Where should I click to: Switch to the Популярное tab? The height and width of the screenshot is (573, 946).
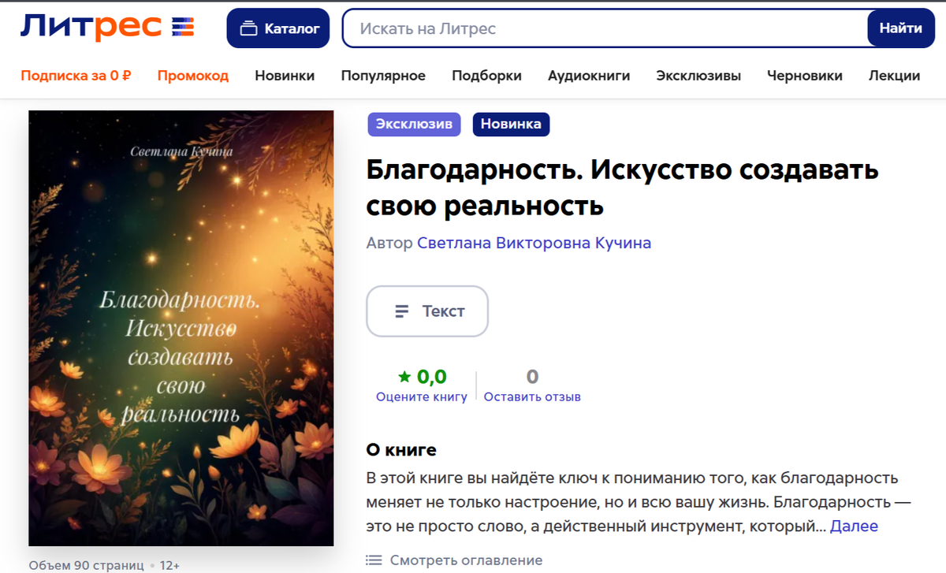click(x=383, y=75)
